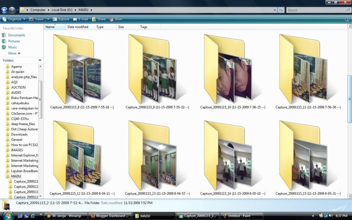Click E-mail in the toolbar
Screen dimensions: 352x220
pyautogui.click(x=80, y=19)
